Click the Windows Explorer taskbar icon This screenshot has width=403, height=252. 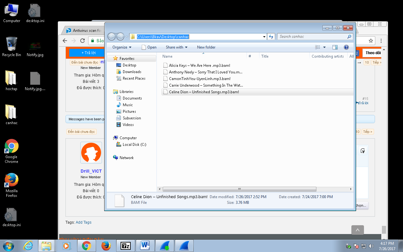47,246
